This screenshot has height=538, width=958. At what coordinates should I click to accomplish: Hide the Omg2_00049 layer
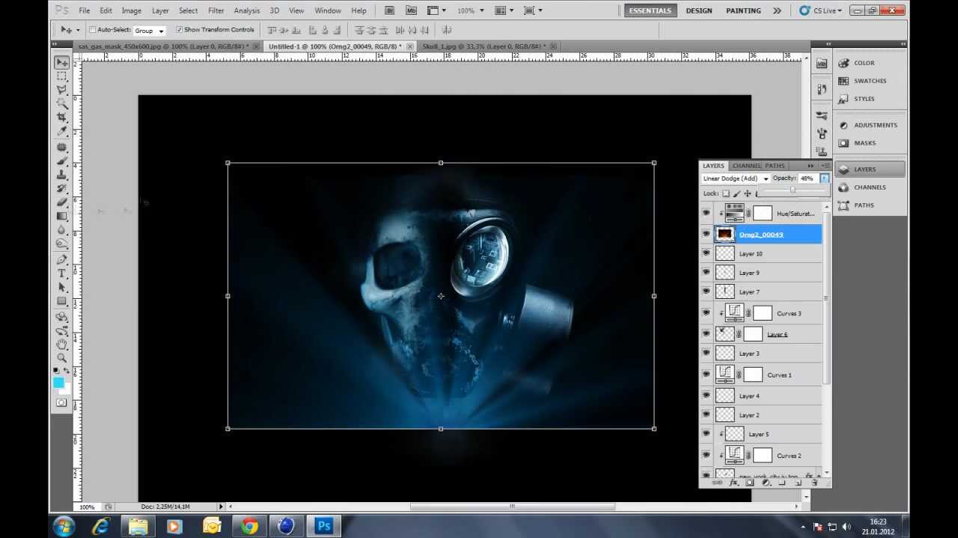(706, 235)
